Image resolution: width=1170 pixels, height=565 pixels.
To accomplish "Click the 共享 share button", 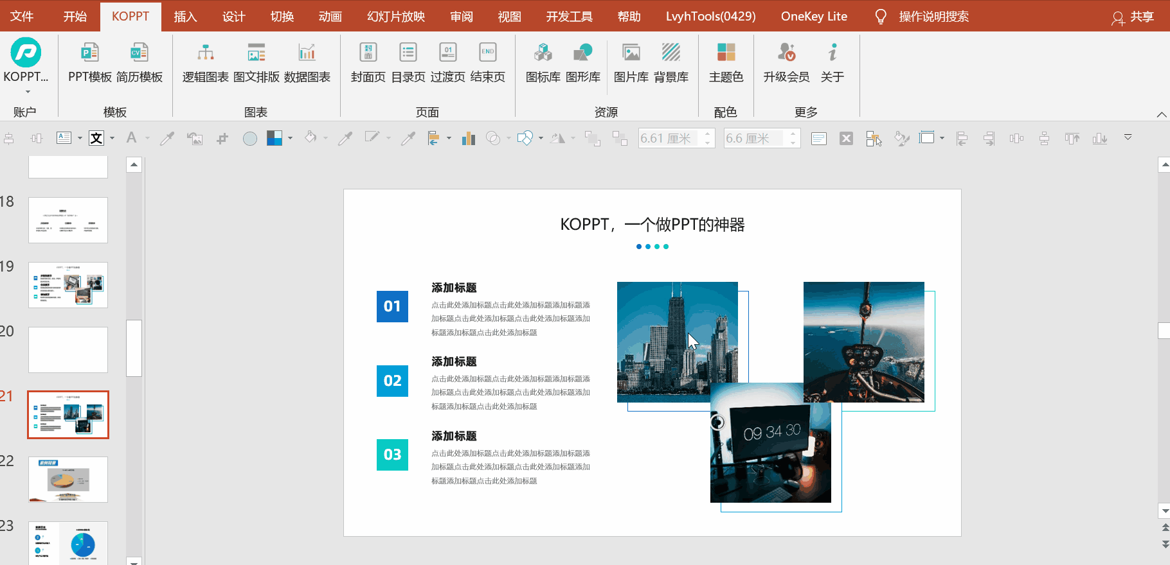I will tap(1133, 17).
